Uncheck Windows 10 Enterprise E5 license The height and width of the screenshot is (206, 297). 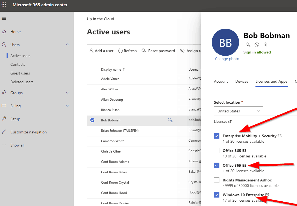217,195
